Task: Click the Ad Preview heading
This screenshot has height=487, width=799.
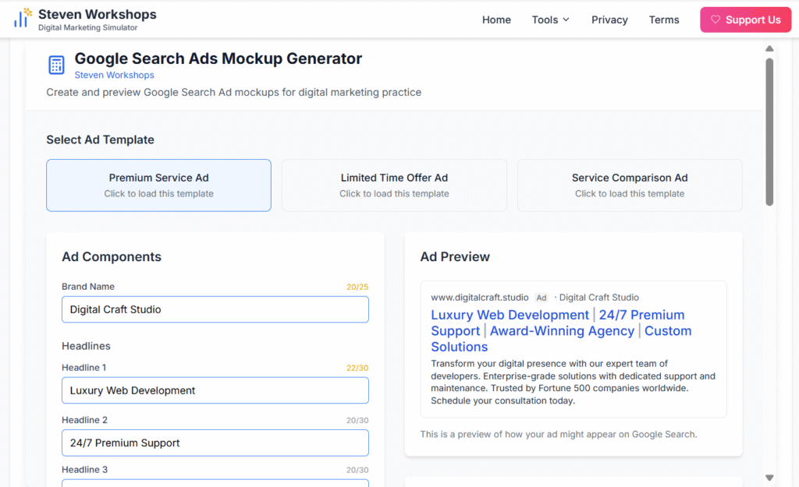Action: 455,256
